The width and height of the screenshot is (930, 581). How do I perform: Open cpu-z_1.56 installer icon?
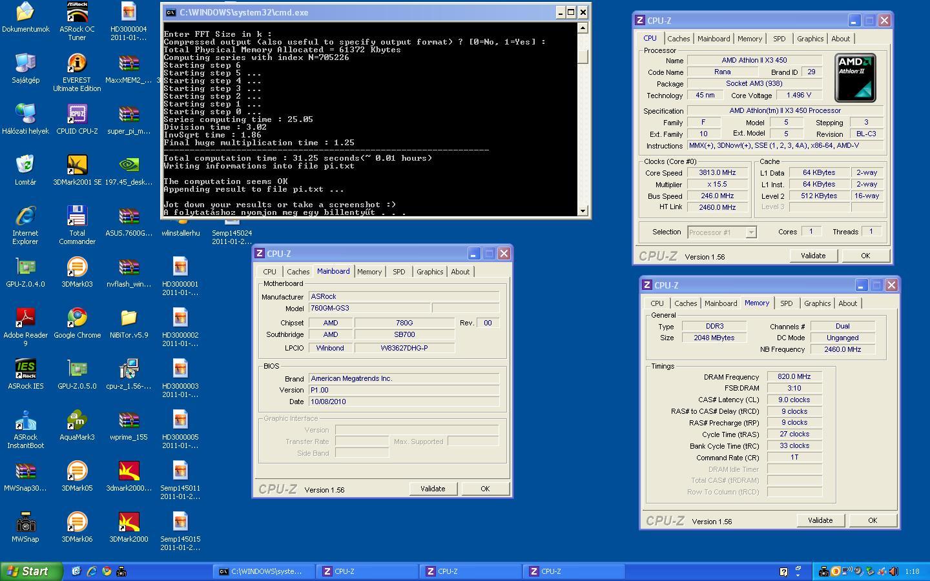(129, 374)
